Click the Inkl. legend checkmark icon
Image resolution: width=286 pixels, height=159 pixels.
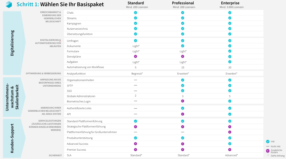pos(268,141)
